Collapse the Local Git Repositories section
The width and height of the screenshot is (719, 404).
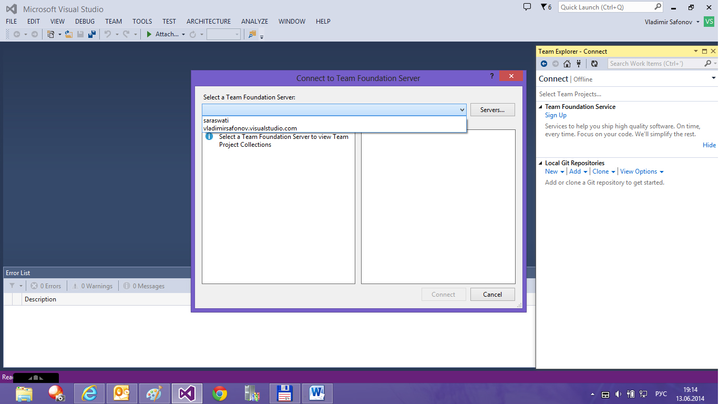pos(541,163)
